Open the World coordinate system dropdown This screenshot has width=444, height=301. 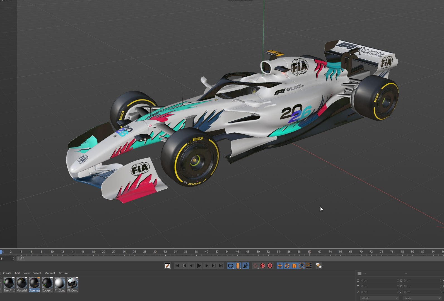(x=379, y=298)
